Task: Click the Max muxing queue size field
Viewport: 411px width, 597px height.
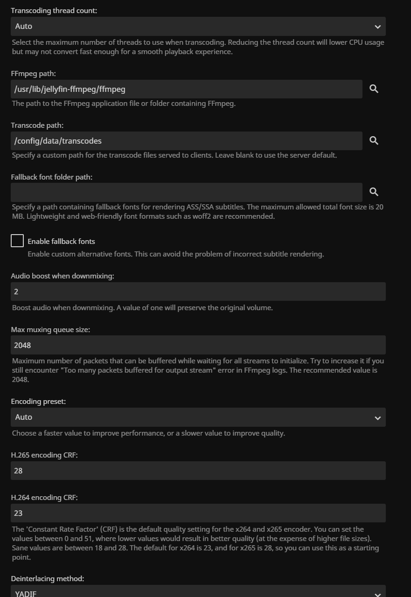Action: (198, 345)
